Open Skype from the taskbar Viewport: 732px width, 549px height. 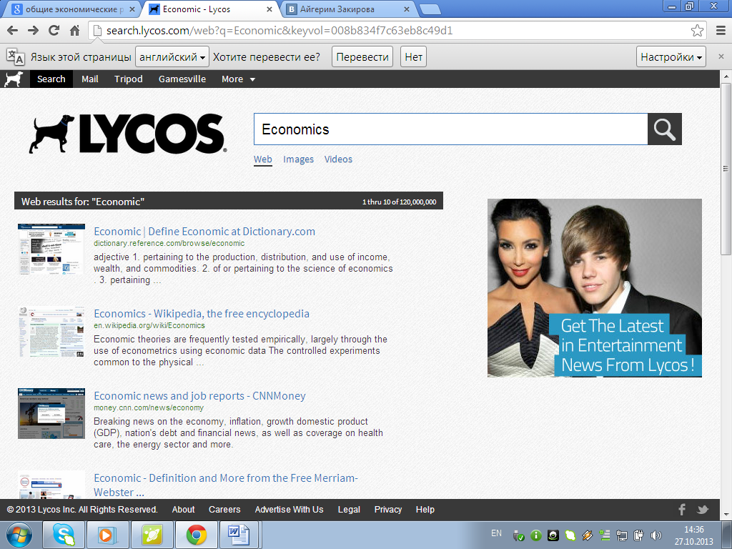[x=64, y=535]
